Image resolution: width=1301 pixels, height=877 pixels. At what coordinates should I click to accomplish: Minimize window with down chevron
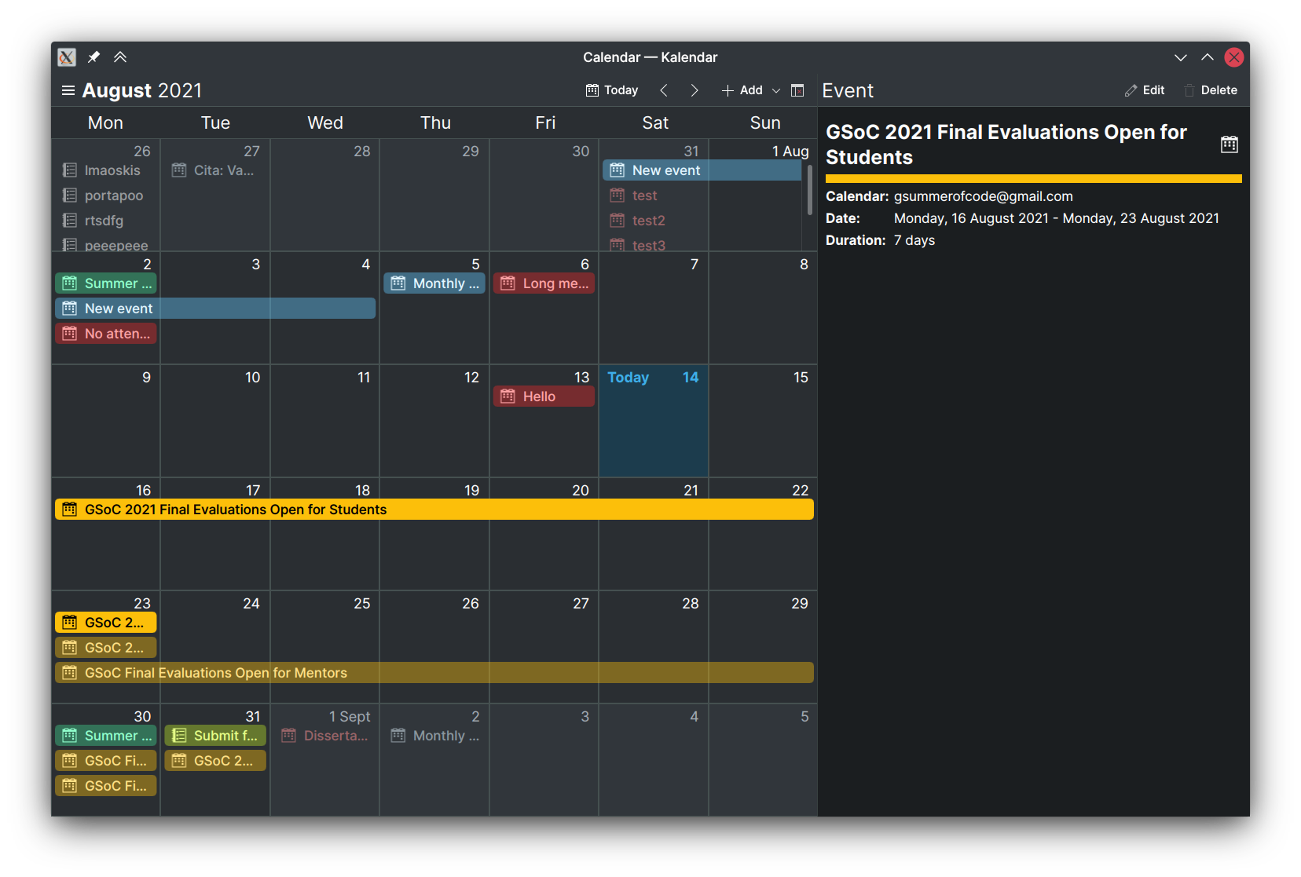(x=1181, y=57)
